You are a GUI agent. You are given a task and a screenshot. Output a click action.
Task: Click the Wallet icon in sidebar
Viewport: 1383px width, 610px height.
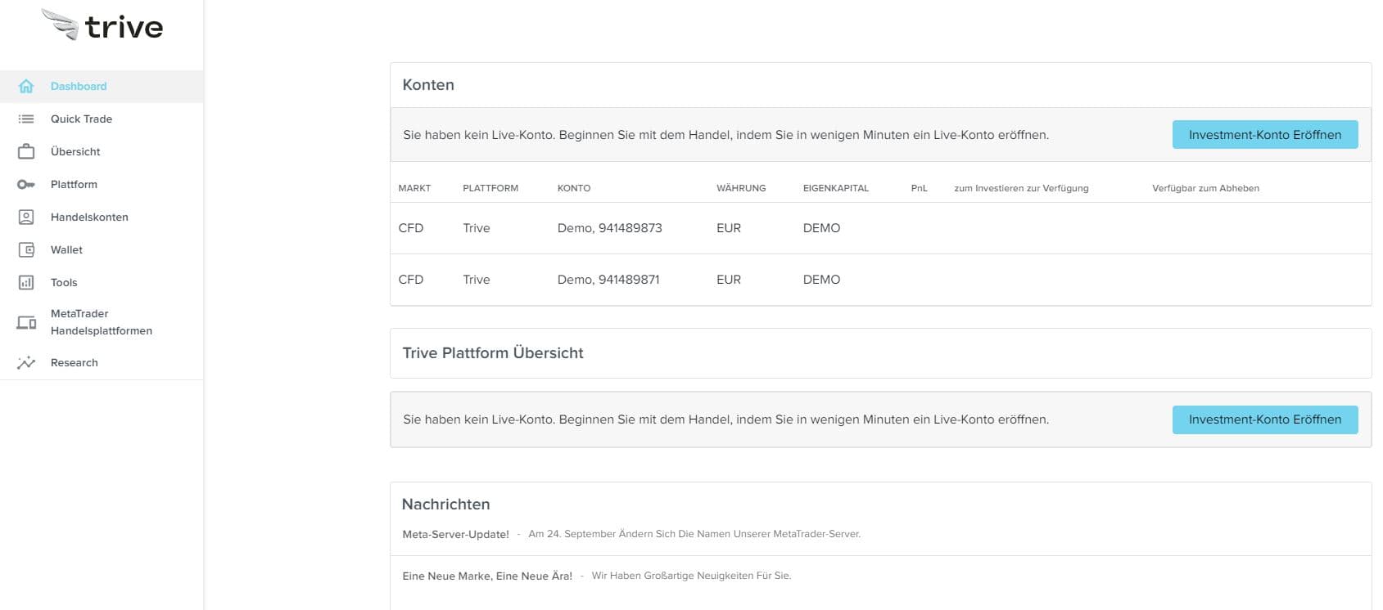pyautogui.click(x=26, y=249)
